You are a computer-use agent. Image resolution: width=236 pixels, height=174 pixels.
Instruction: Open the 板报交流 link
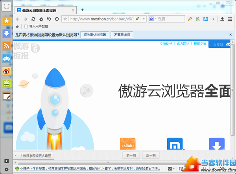200,44
